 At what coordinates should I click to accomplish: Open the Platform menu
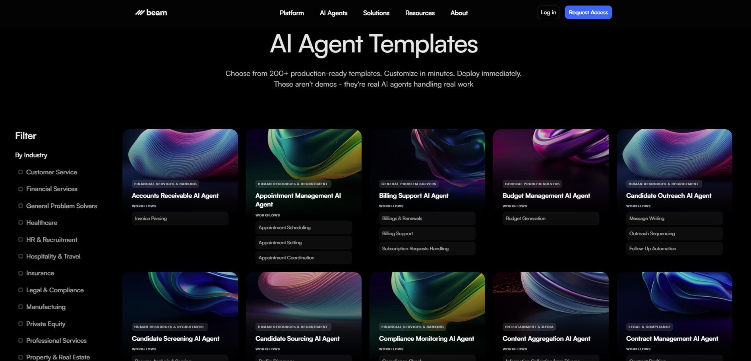point(291,13)
